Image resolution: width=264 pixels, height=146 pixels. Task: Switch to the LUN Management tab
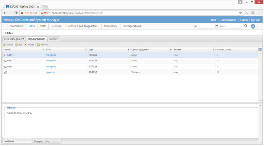[x=14, y=39]
